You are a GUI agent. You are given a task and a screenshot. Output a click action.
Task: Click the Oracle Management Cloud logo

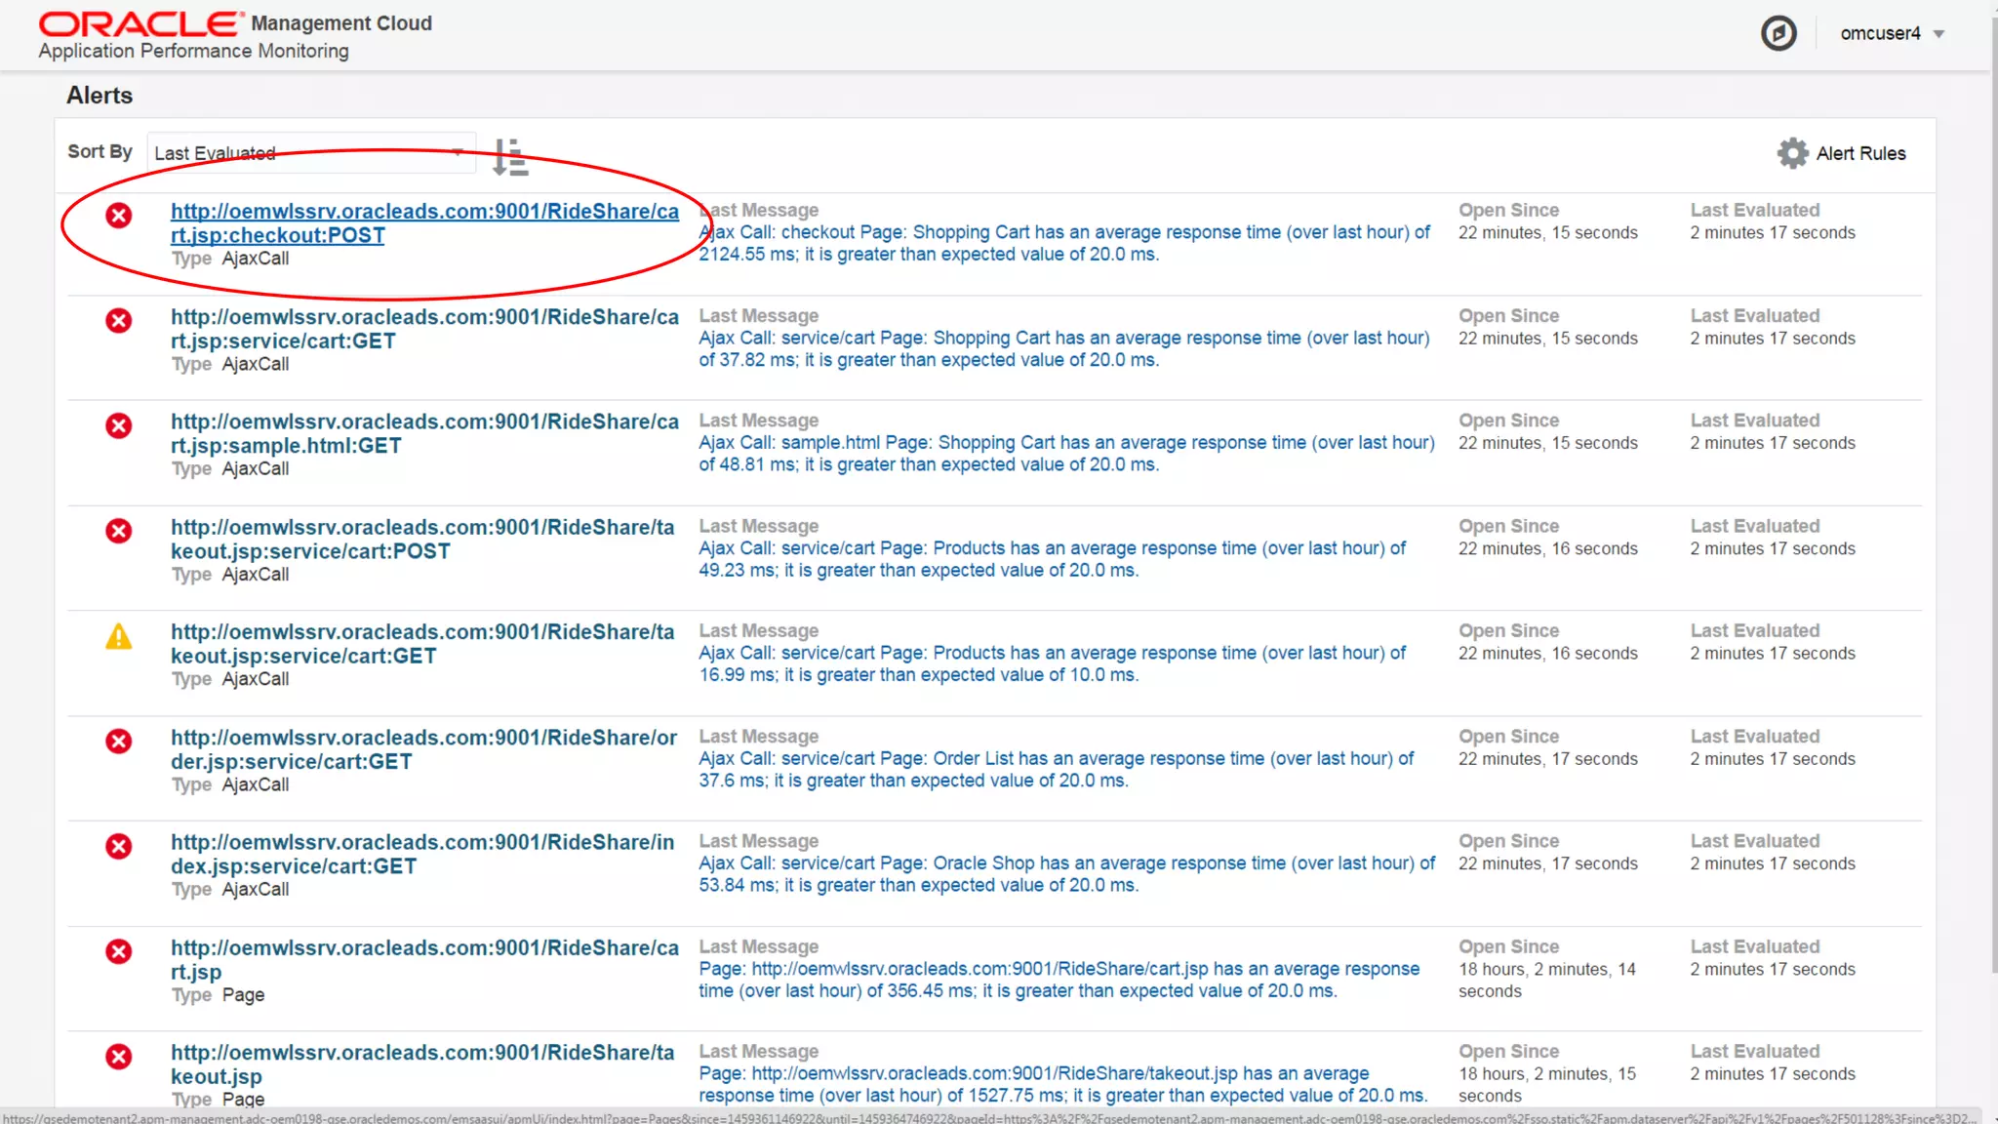tap(141, 23)
